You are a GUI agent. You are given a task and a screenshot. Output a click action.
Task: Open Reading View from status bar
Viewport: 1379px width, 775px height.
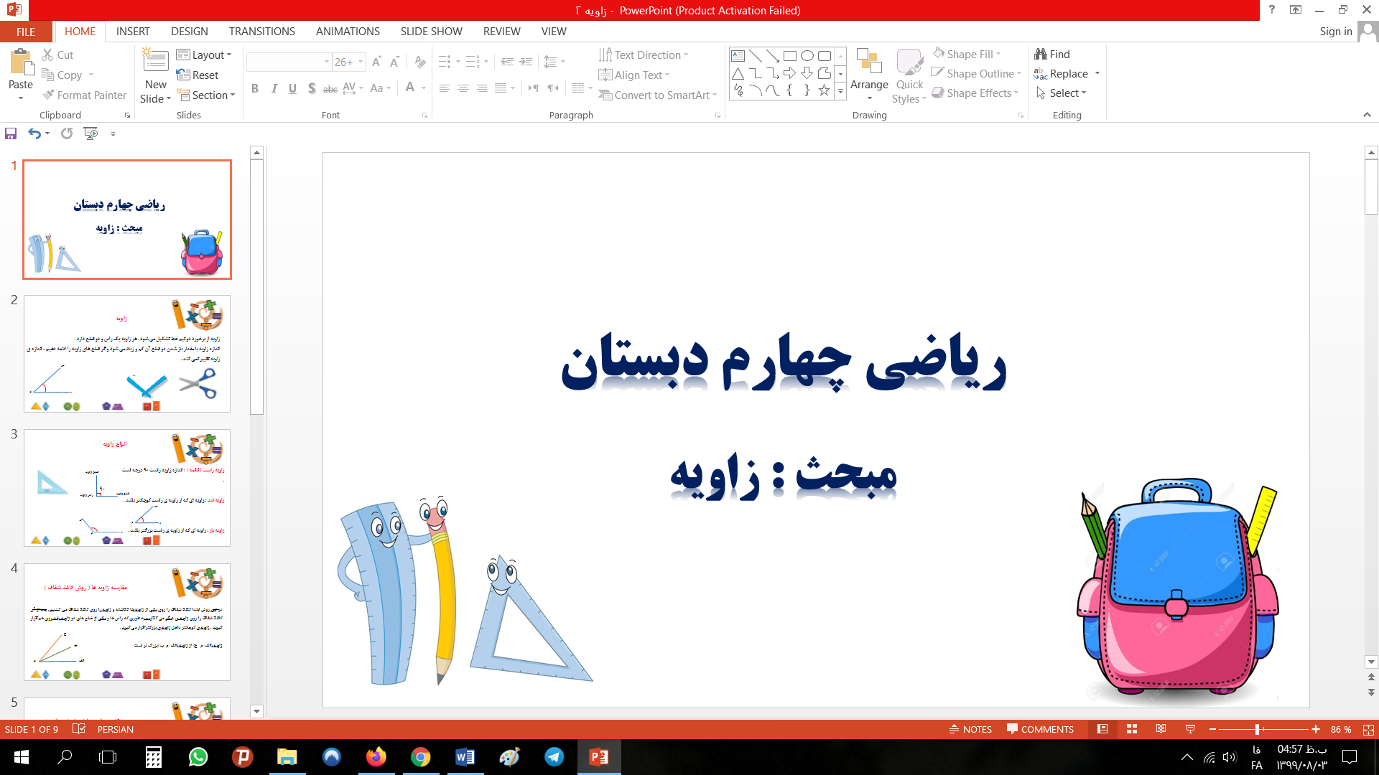click(1161, 729)
